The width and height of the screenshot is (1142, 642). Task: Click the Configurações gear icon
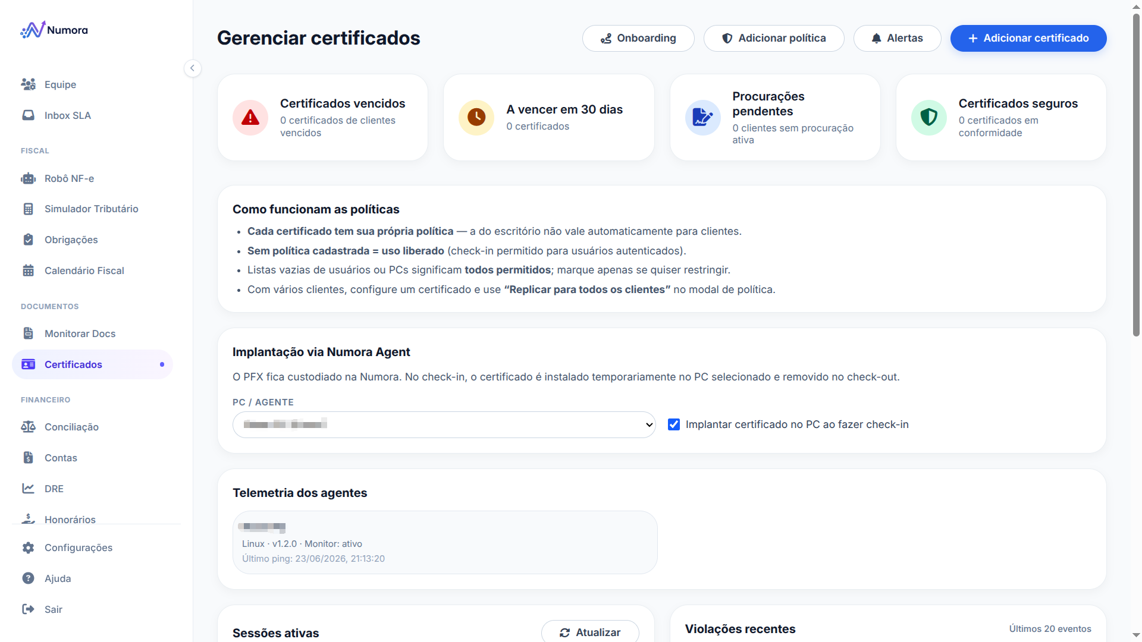pos(28,547)
